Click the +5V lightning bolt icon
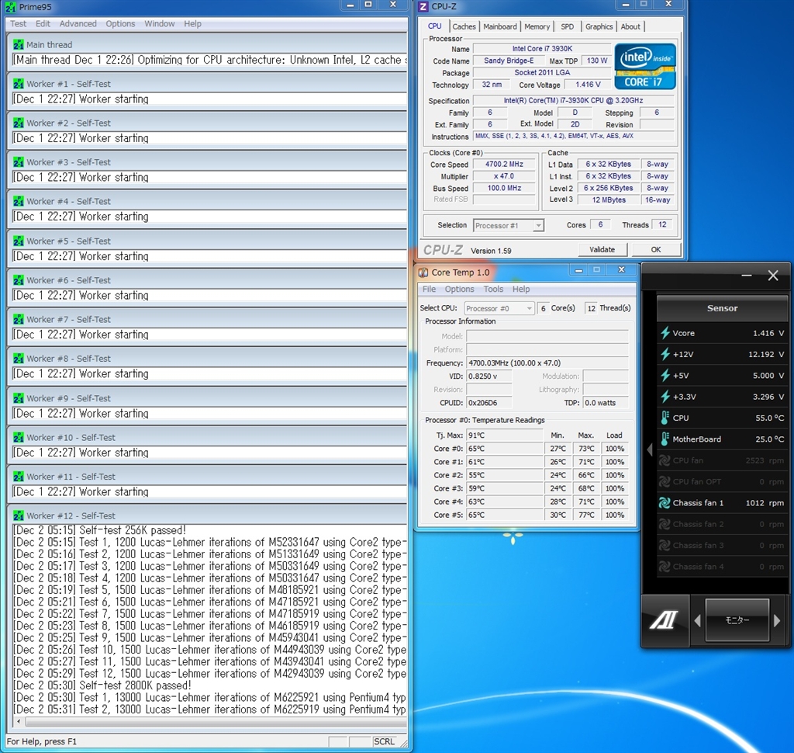This screenshot has width=794, height=753. (x=665, y=376)
